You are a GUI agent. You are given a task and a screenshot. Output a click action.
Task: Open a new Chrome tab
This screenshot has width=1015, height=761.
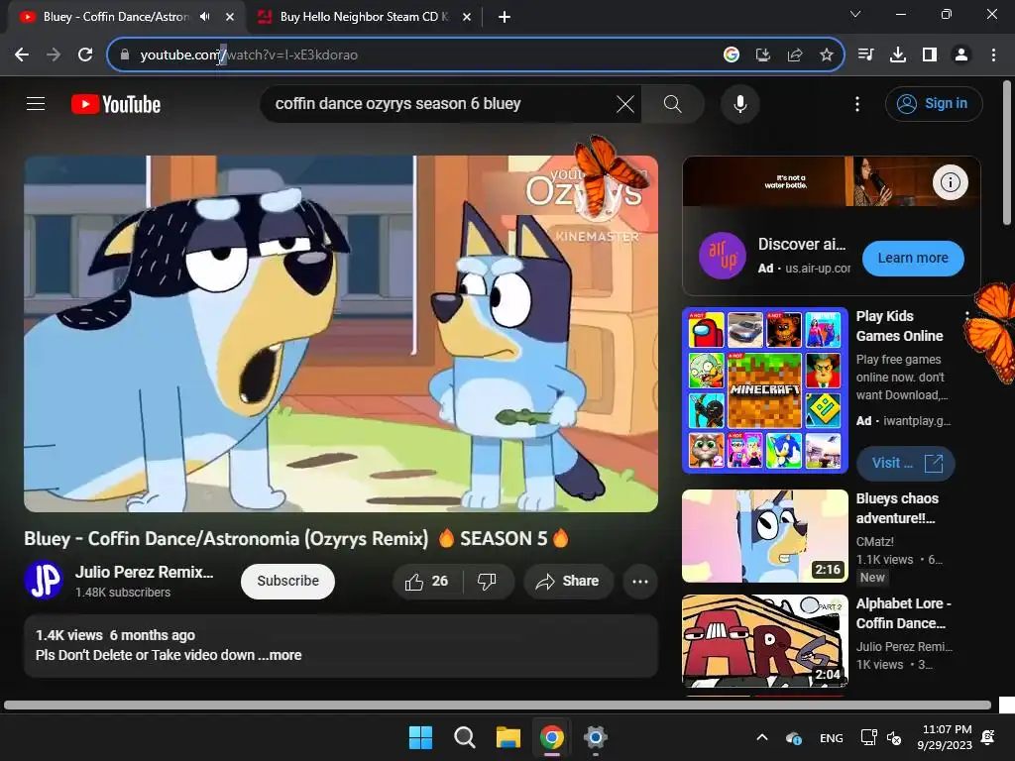[505, 17]
